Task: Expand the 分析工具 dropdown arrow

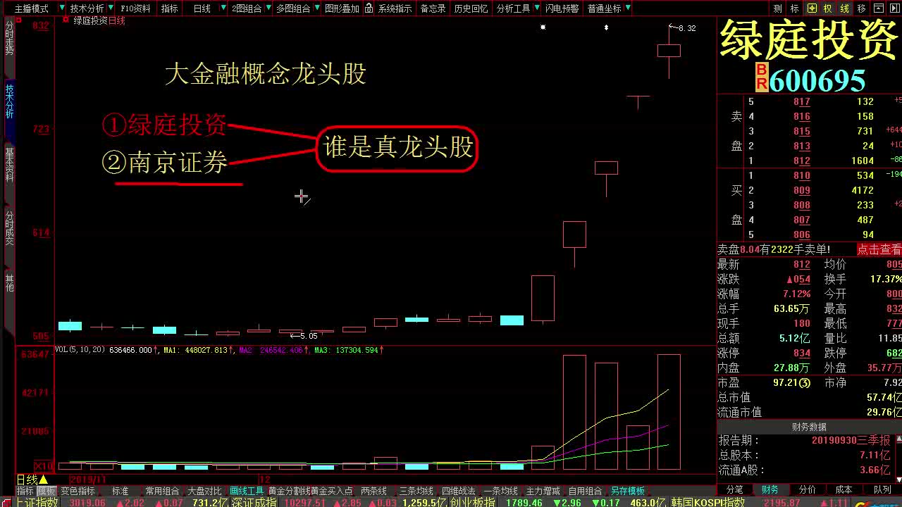Action: tap(536, 8)
